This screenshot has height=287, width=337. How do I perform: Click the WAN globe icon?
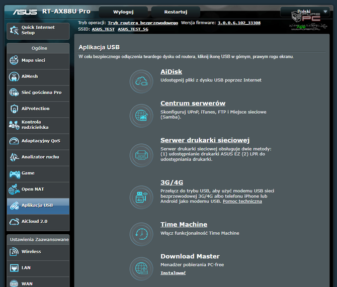(14, 284)
